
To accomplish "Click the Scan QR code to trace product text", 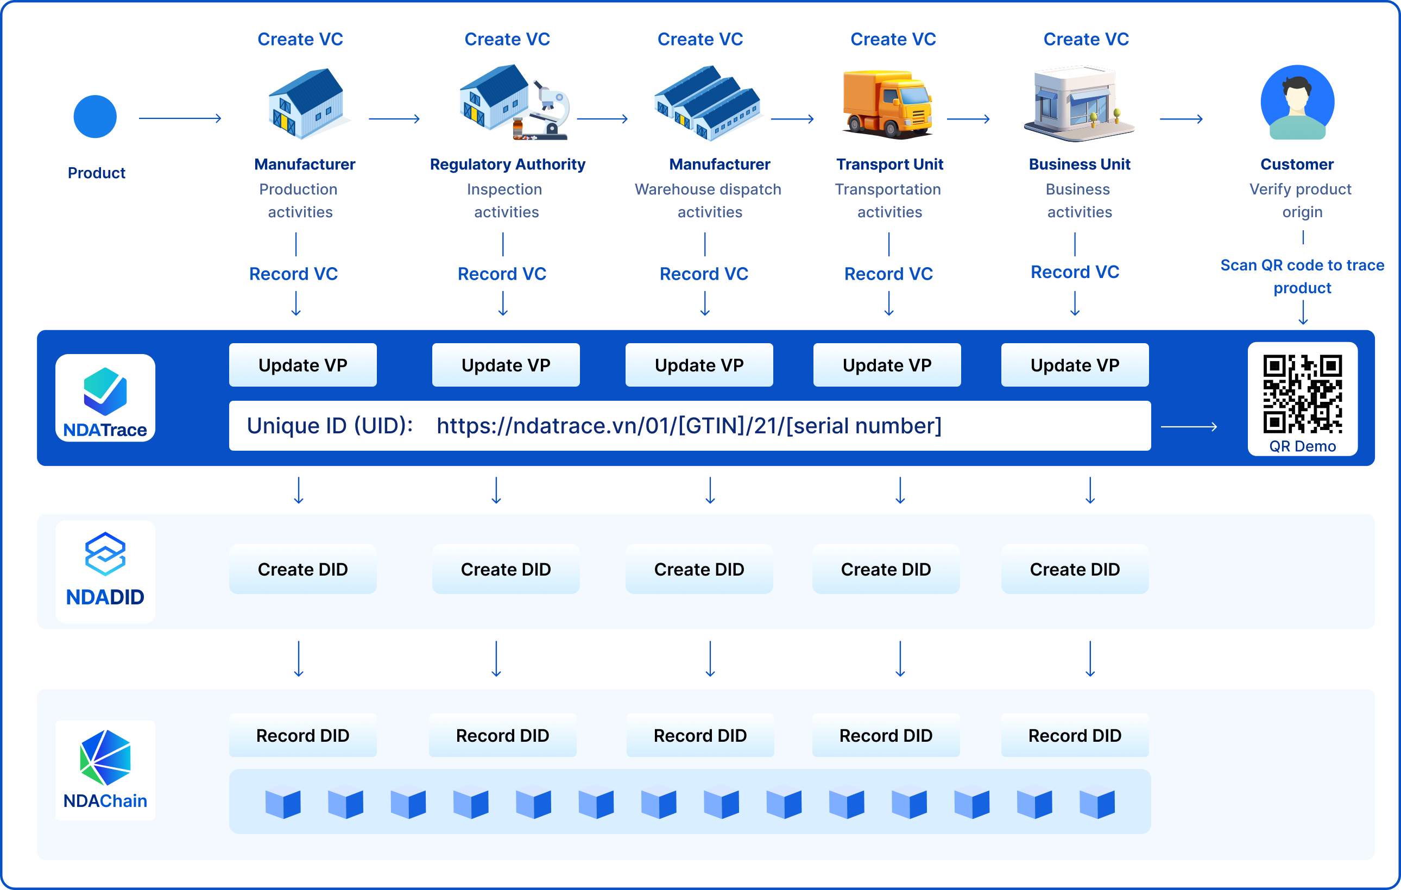I will [1302, 276].
